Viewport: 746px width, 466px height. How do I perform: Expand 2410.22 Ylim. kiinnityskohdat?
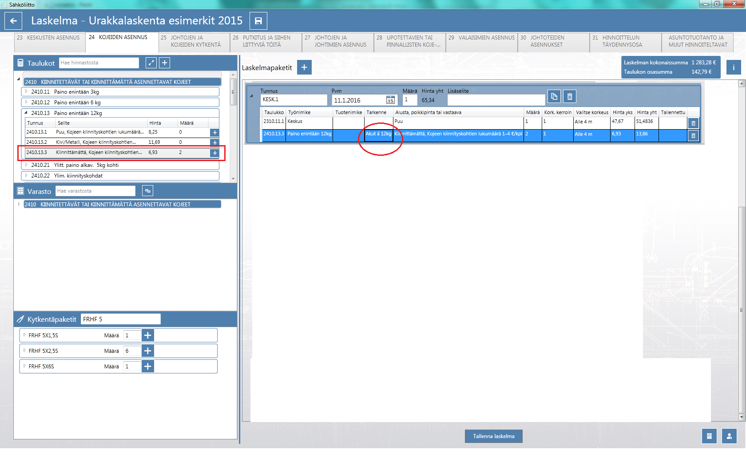[26, 175]
